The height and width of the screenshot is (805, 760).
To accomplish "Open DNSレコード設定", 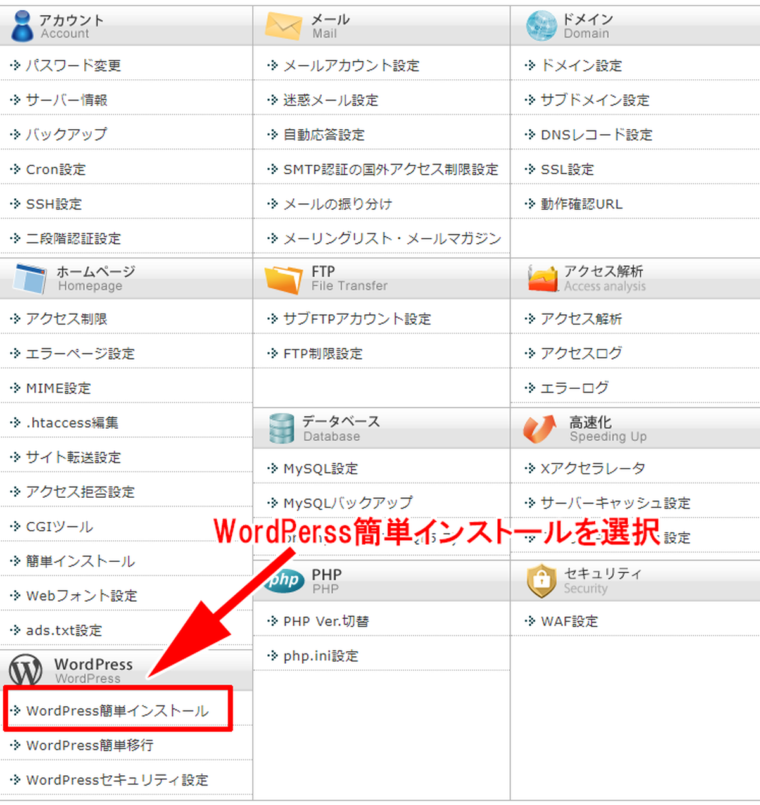I will [597, 134].
